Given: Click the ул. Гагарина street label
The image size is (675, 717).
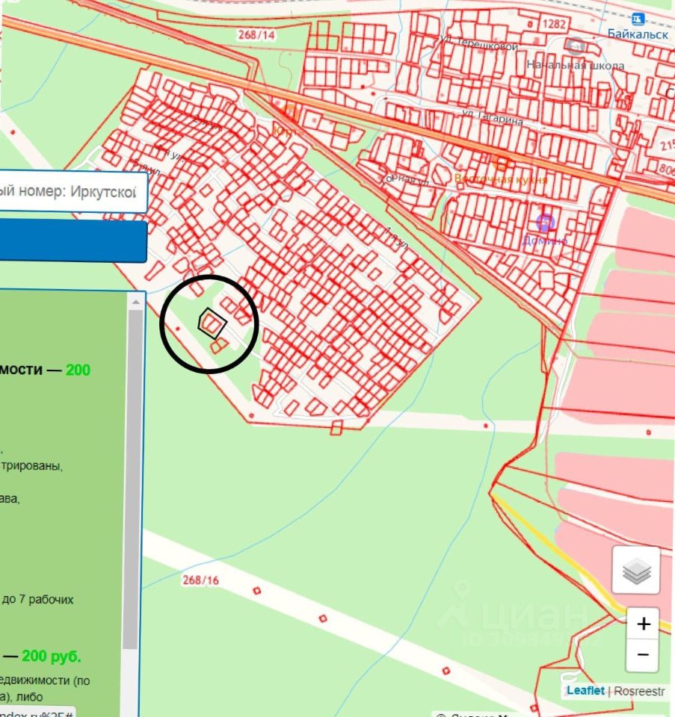Looking at the screenshot, I should 493,117.
